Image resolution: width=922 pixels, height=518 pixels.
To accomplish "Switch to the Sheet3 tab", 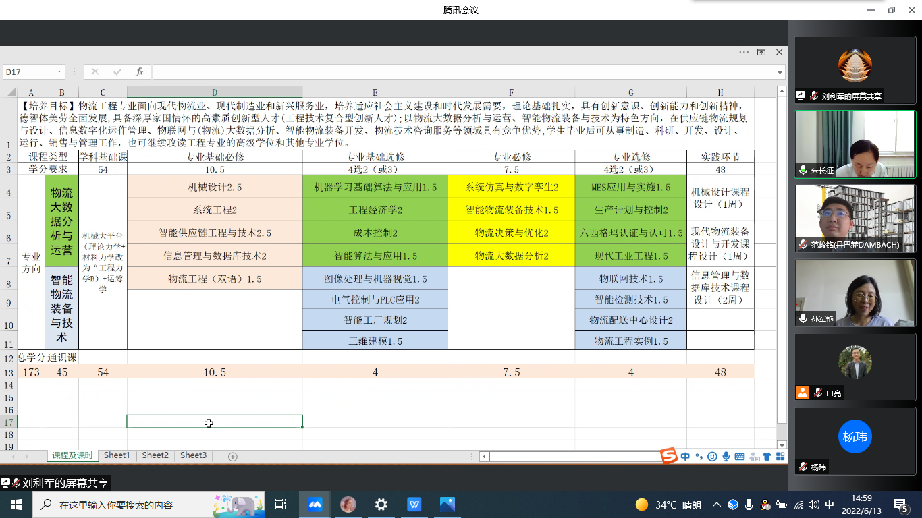I will pos(193,455).
